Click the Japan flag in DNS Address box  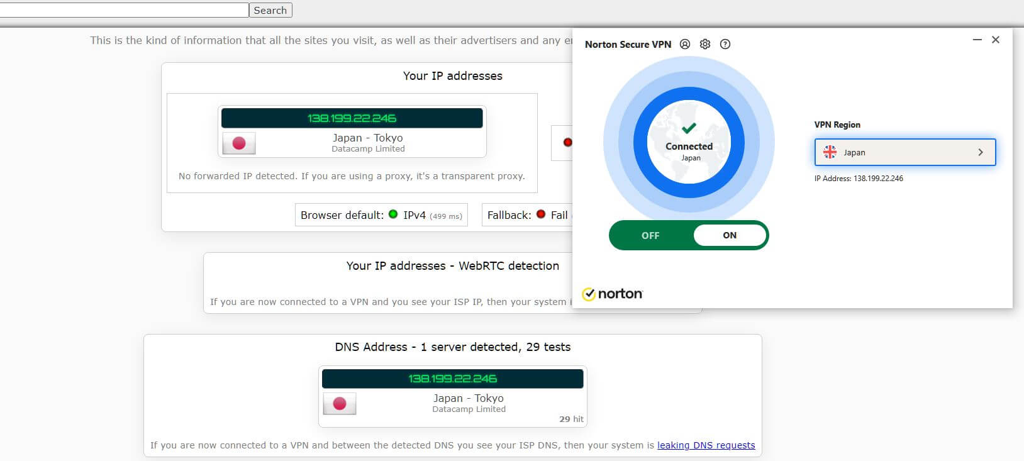340,404
